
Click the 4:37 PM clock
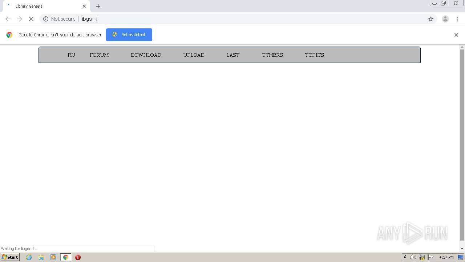click(446, 257)
